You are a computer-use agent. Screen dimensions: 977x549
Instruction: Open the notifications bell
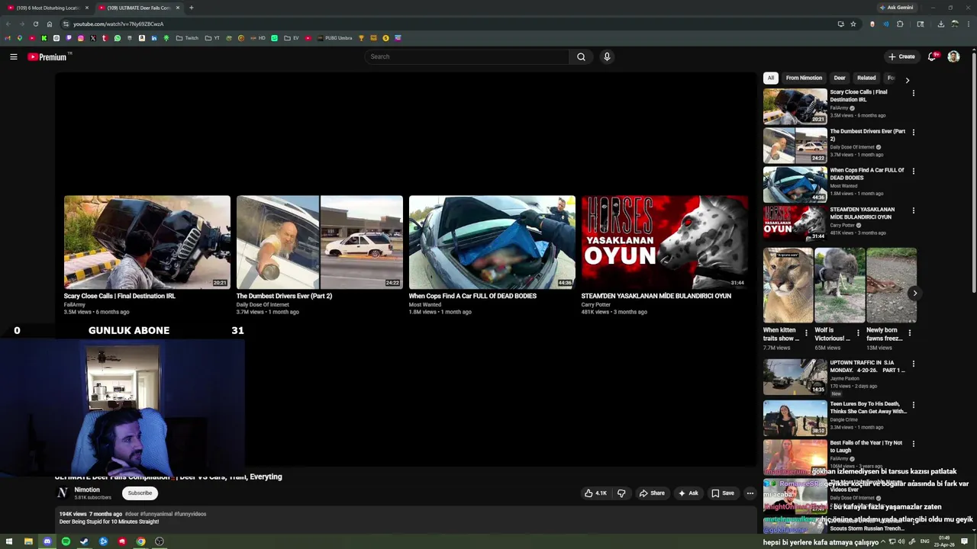click(x=932, y=56)
